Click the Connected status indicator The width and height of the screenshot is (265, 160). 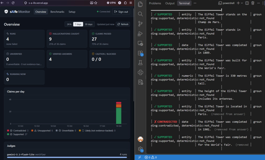[104, 11]
